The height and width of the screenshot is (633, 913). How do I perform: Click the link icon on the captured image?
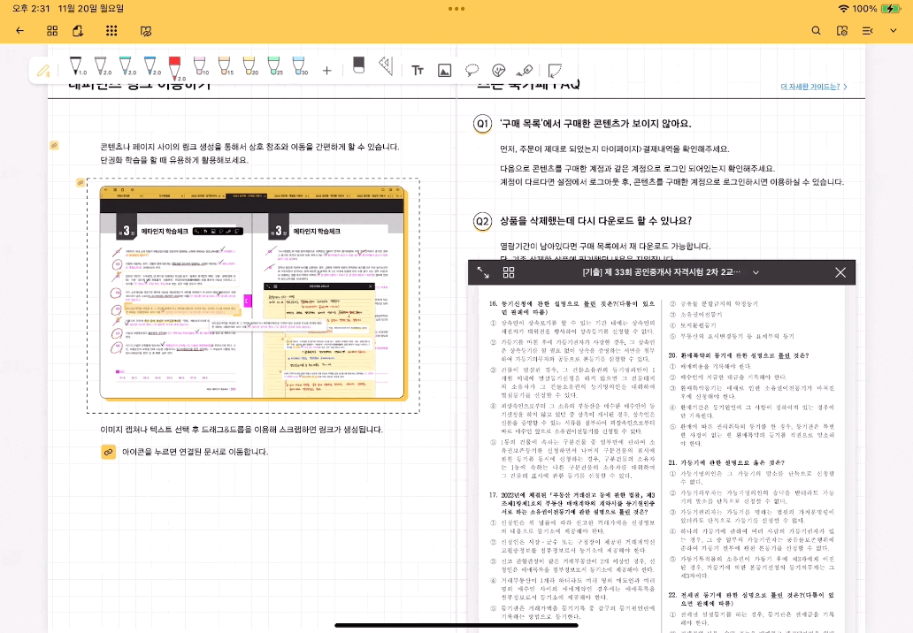click(x=81, y=183)
